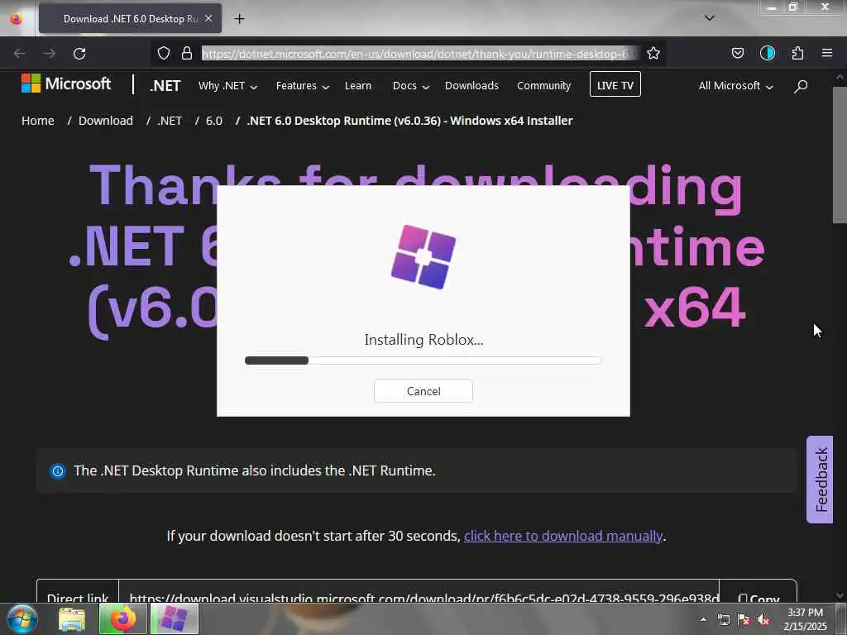
Task: Close the Download .NET 6.0 tab
Action: pyautogui.click(x=208, y=18)
